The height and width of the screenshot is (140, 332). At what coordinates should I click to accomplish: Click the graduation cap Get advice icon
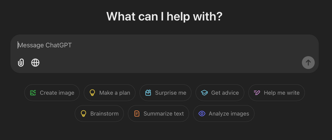pos(204,93)
